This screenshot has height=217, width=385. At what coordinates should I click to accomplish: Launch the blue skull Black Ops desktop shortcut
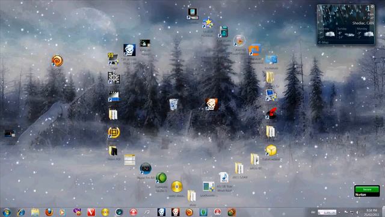tap(129, 50)
